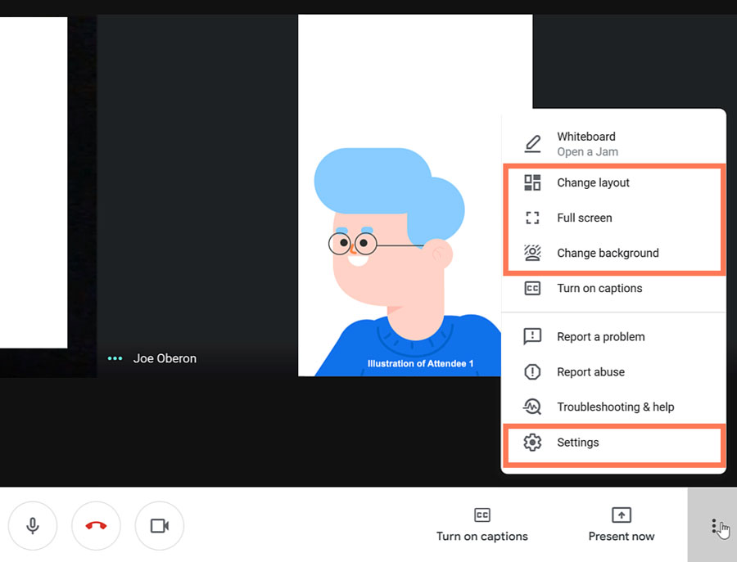Enable captions from the menu
This screenshot has height=562, width=737.
pos(599,288)
